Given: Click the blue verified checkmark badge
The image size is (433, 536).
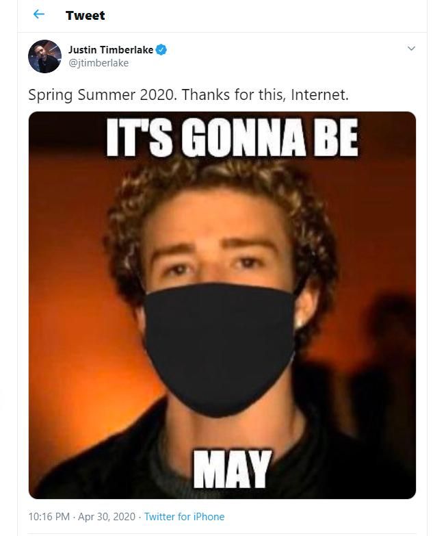Looking at the screenshot, I should (x=161, y=50).
